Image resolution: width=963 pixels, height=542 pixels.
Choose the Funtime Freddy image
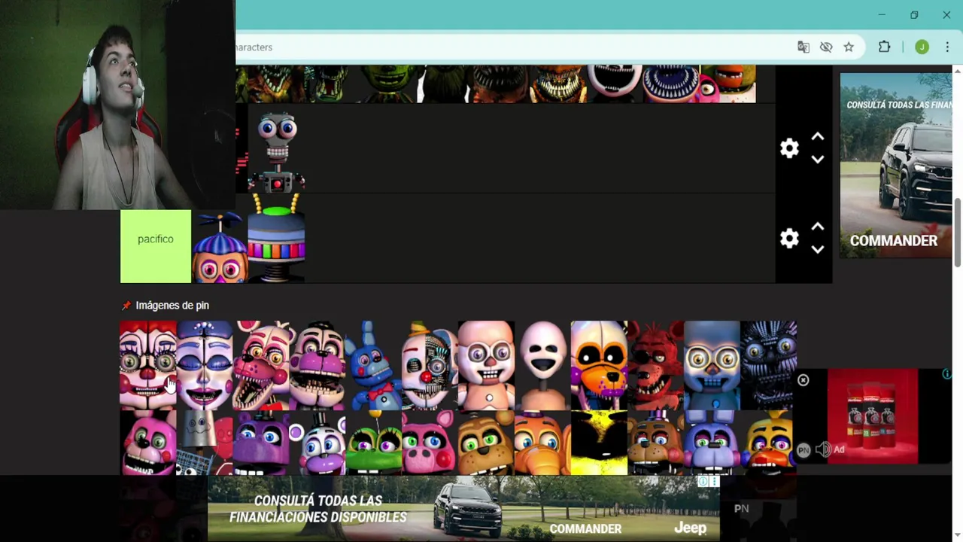[317, 366]
